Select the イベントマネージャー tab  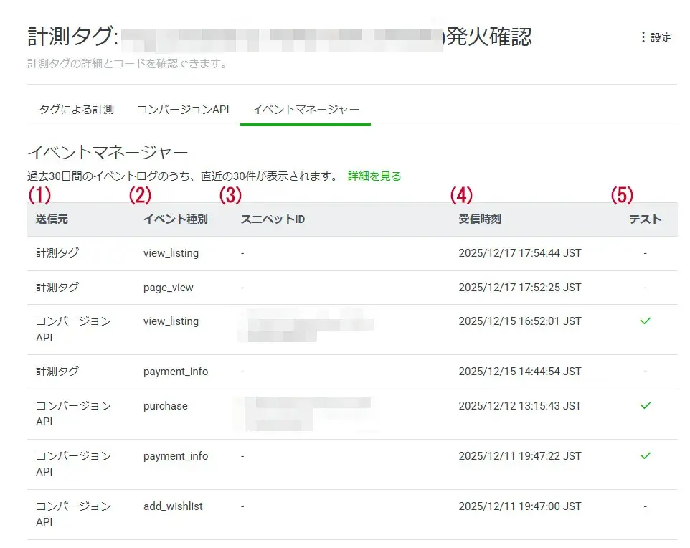coord(305,110)
